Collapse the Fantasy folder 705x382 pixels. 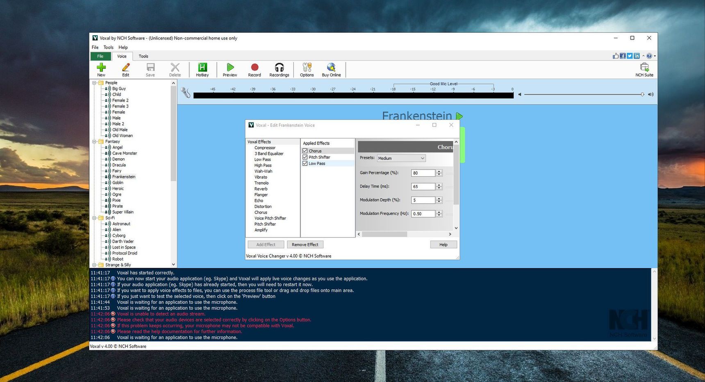(x=94, y=141)
